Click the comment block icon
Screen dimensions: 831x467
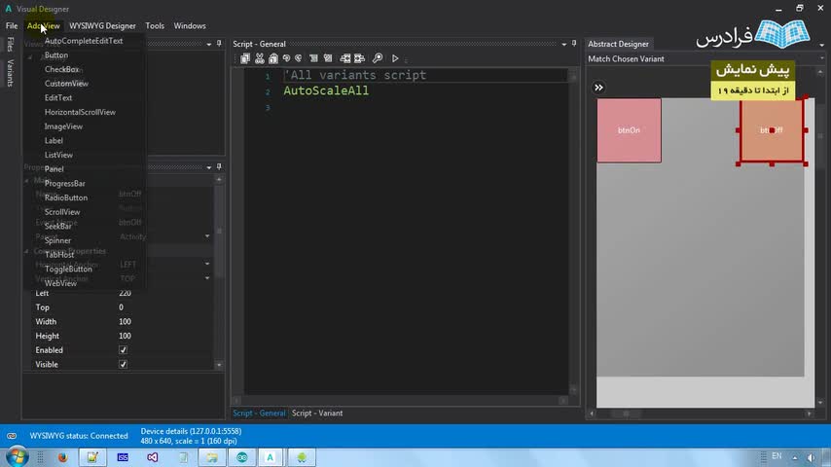313,58
